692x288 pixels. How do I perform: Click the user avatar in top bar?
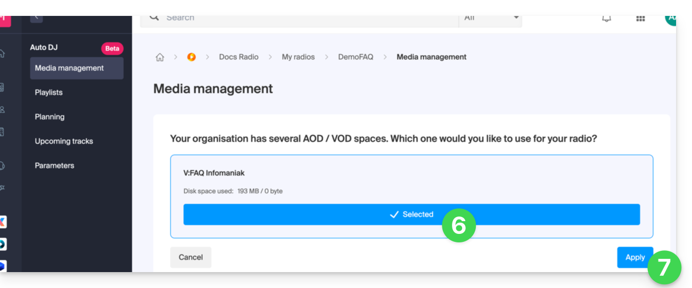[671, 19]
